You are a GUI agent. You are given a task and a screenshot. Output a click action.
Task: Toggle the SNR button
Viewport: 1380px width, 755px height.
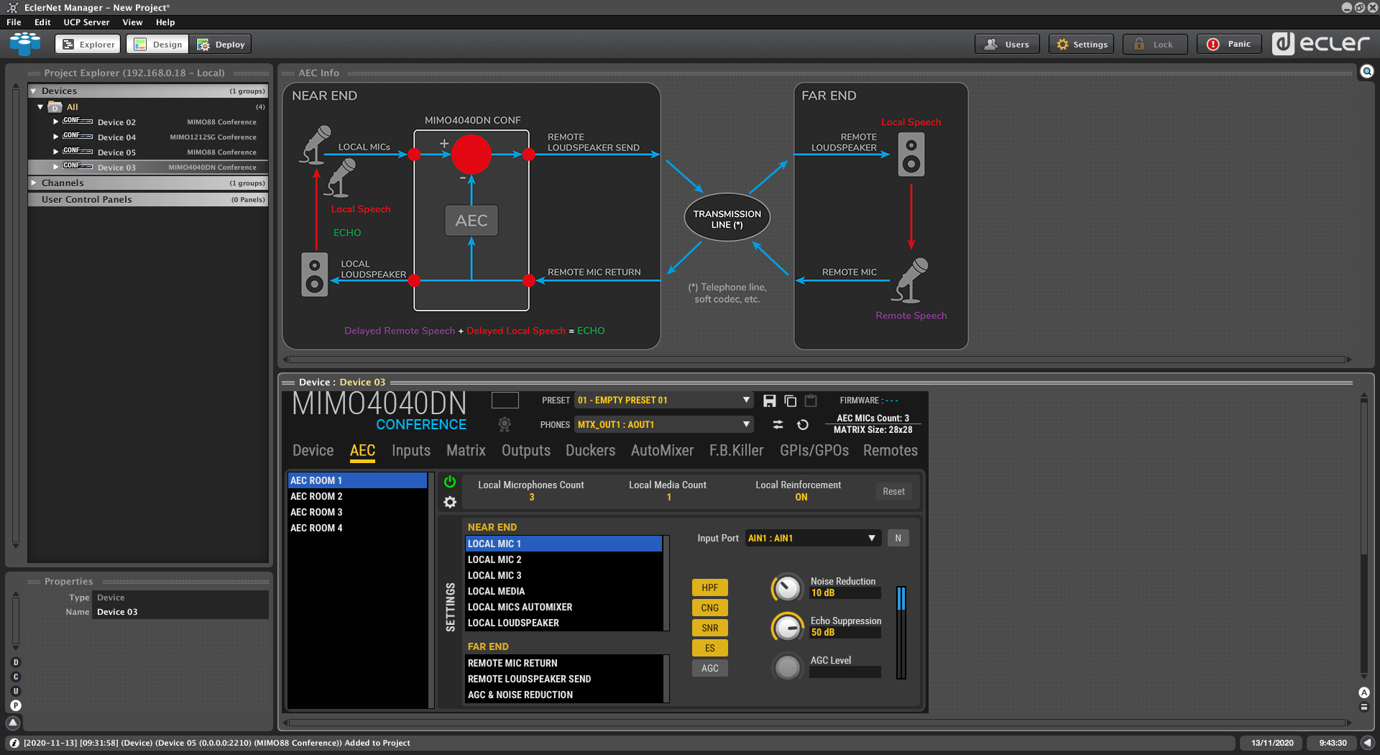coord(710,628)
